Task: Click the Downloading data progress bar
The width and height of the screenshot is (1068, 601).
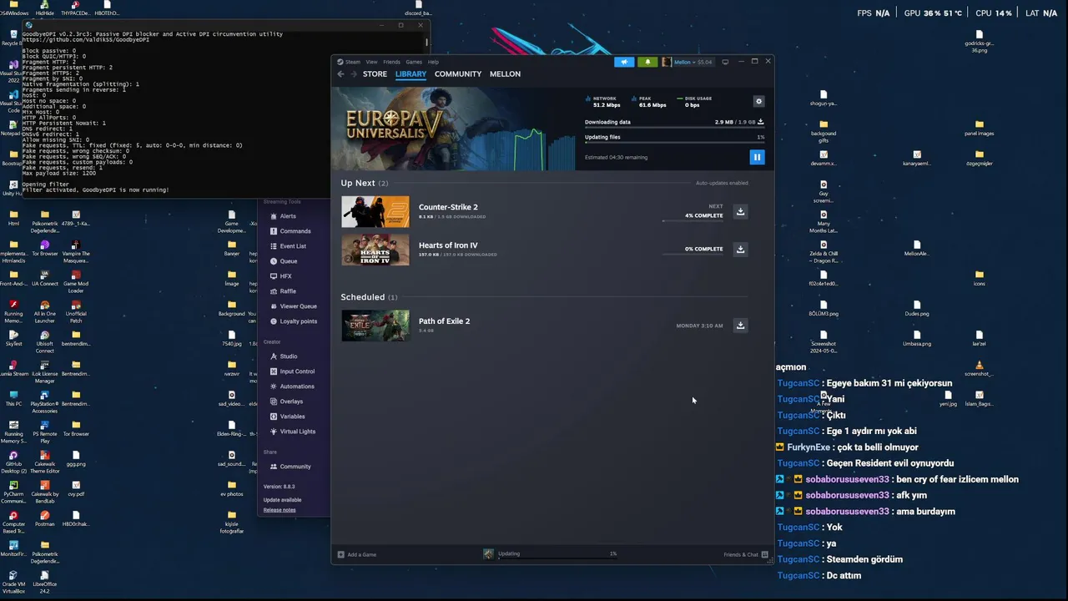Action: coord(674,129)
